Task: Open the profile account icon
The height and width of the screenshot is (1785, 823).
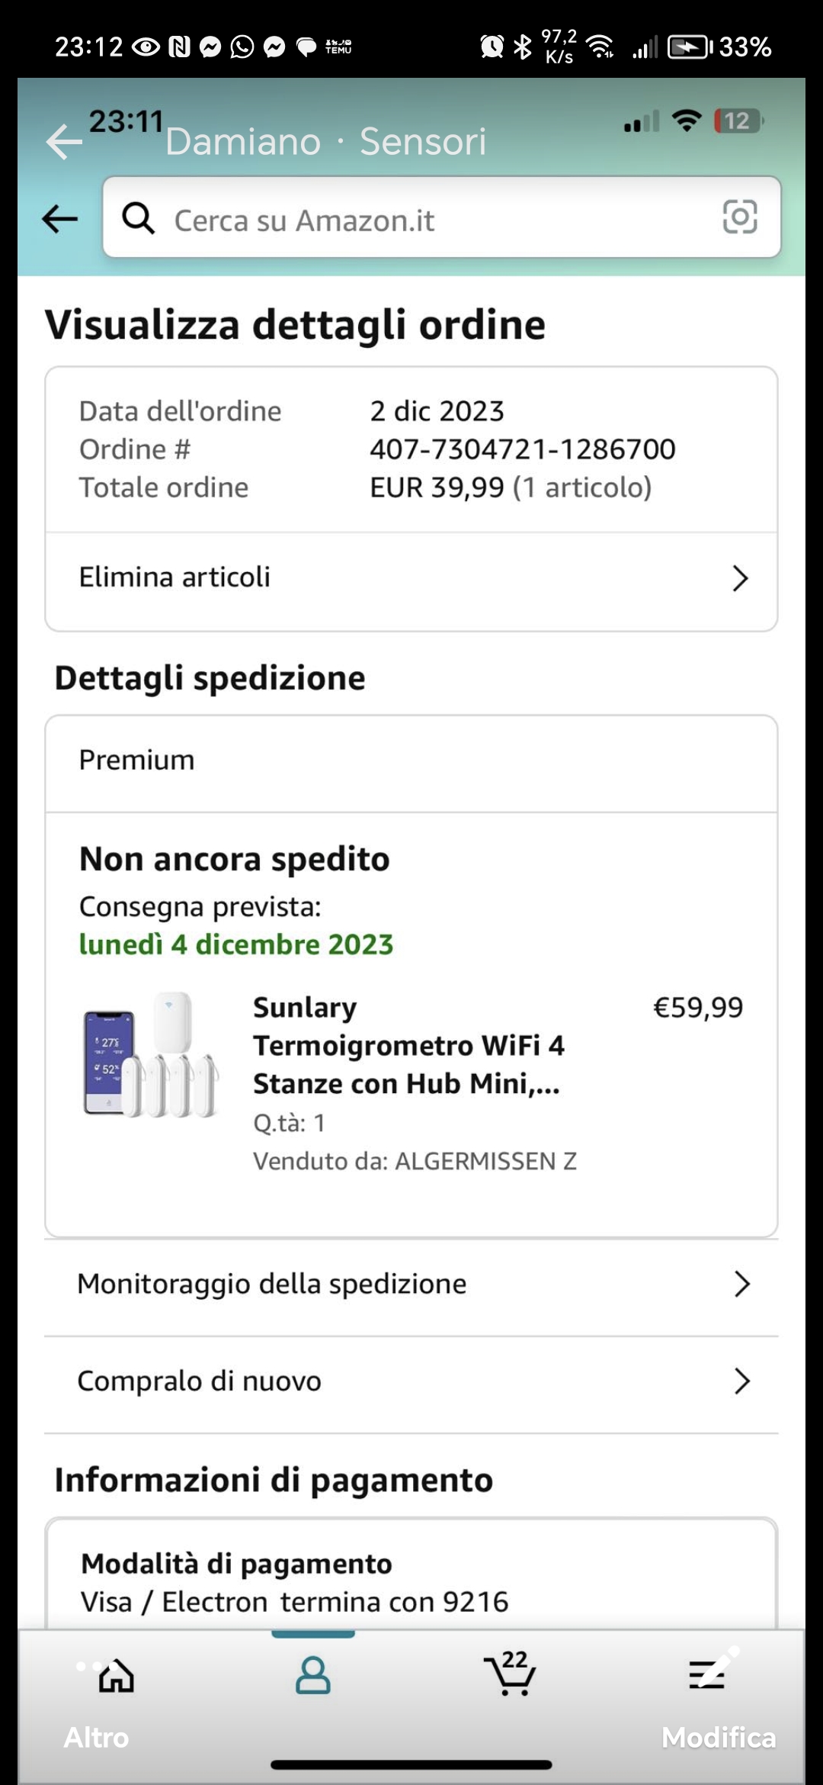Action: pos(313,1675)
